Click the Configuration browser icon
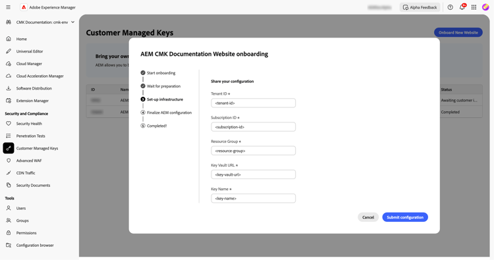Screen dimensions: 494x260 tap(9, 245)
